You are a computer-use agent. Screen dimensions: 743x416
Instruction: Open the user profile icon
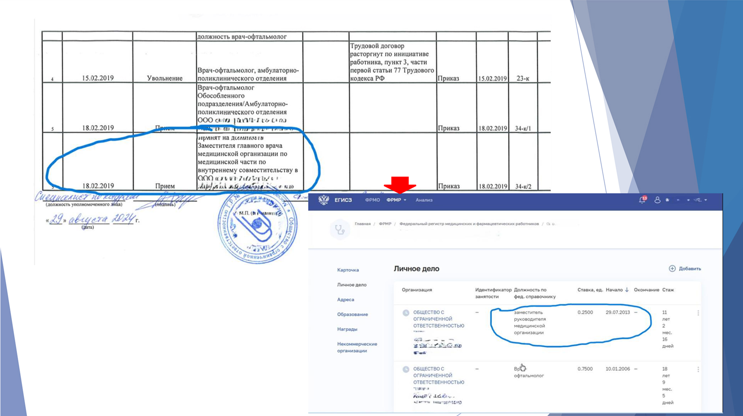click(x=657, y=200)
